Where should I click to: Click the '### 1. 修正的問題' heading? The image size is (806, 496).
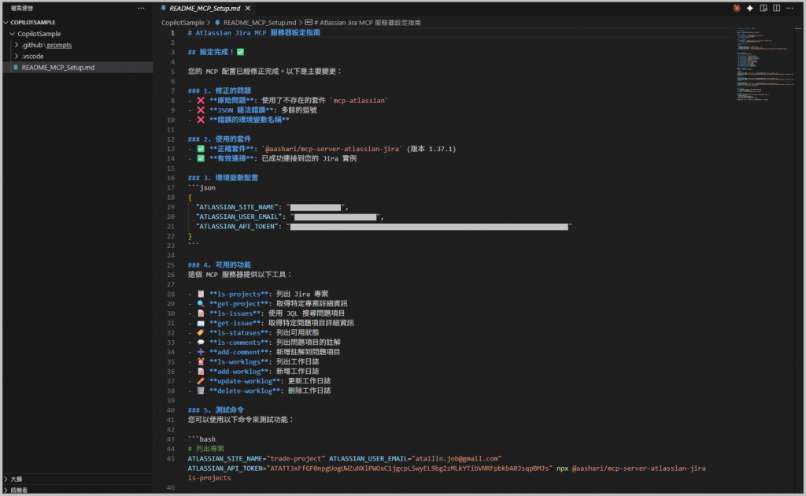220,91
